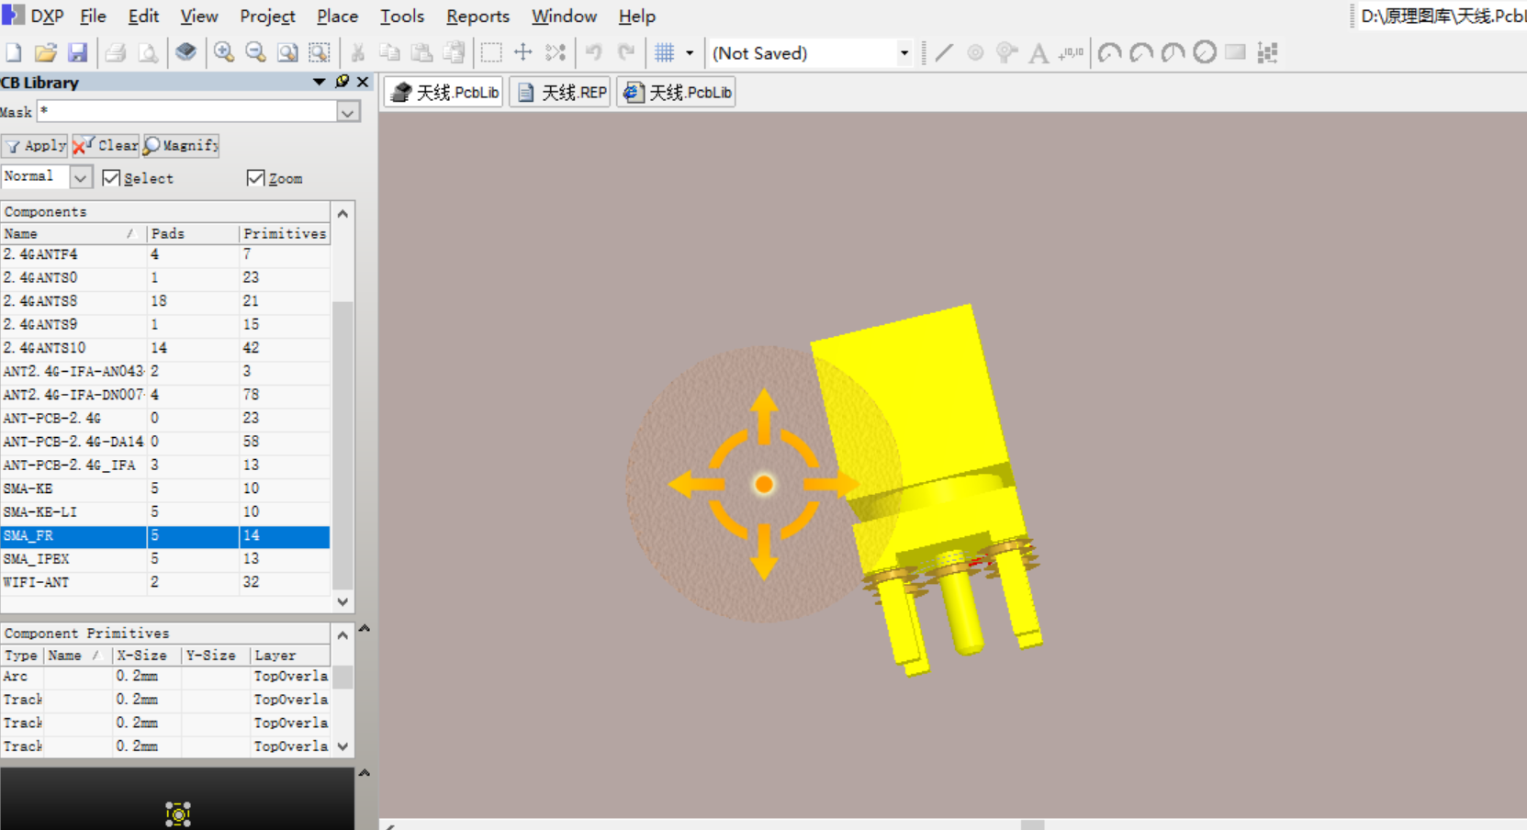The image size is (1527, 830).
Task: Pin the PCB Library panel
Action: pyautogui.click(x=342, y=82)
